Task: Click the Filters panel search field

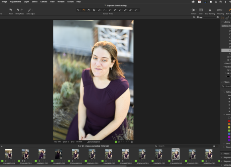Action: (226, 86)
